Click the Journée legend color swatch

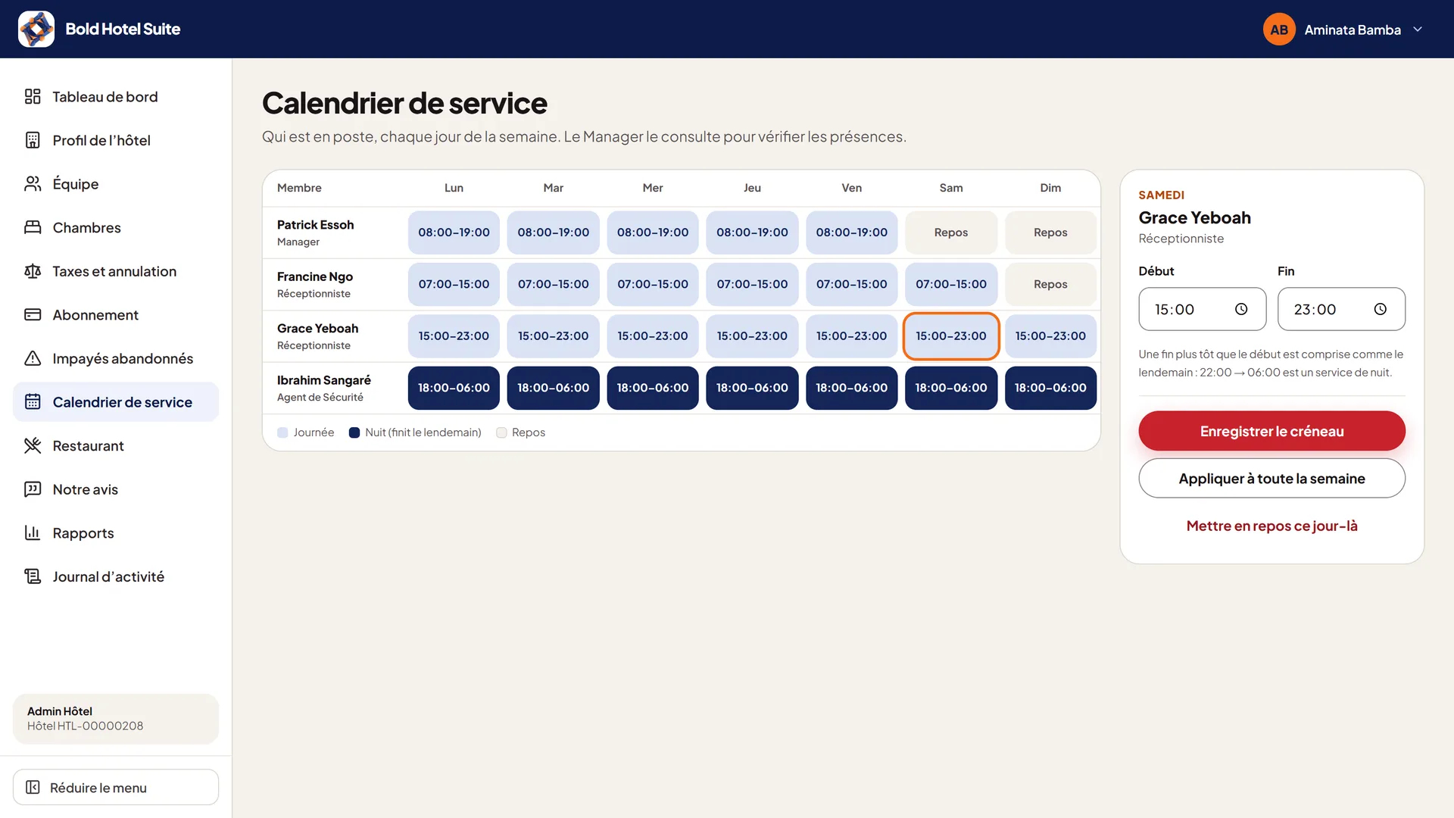tap(282, 432)
